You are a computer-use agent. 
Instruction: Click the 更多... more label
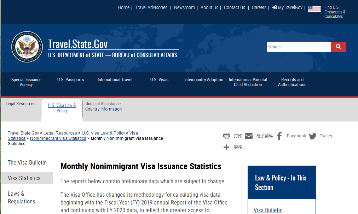[x=239, y=147]
